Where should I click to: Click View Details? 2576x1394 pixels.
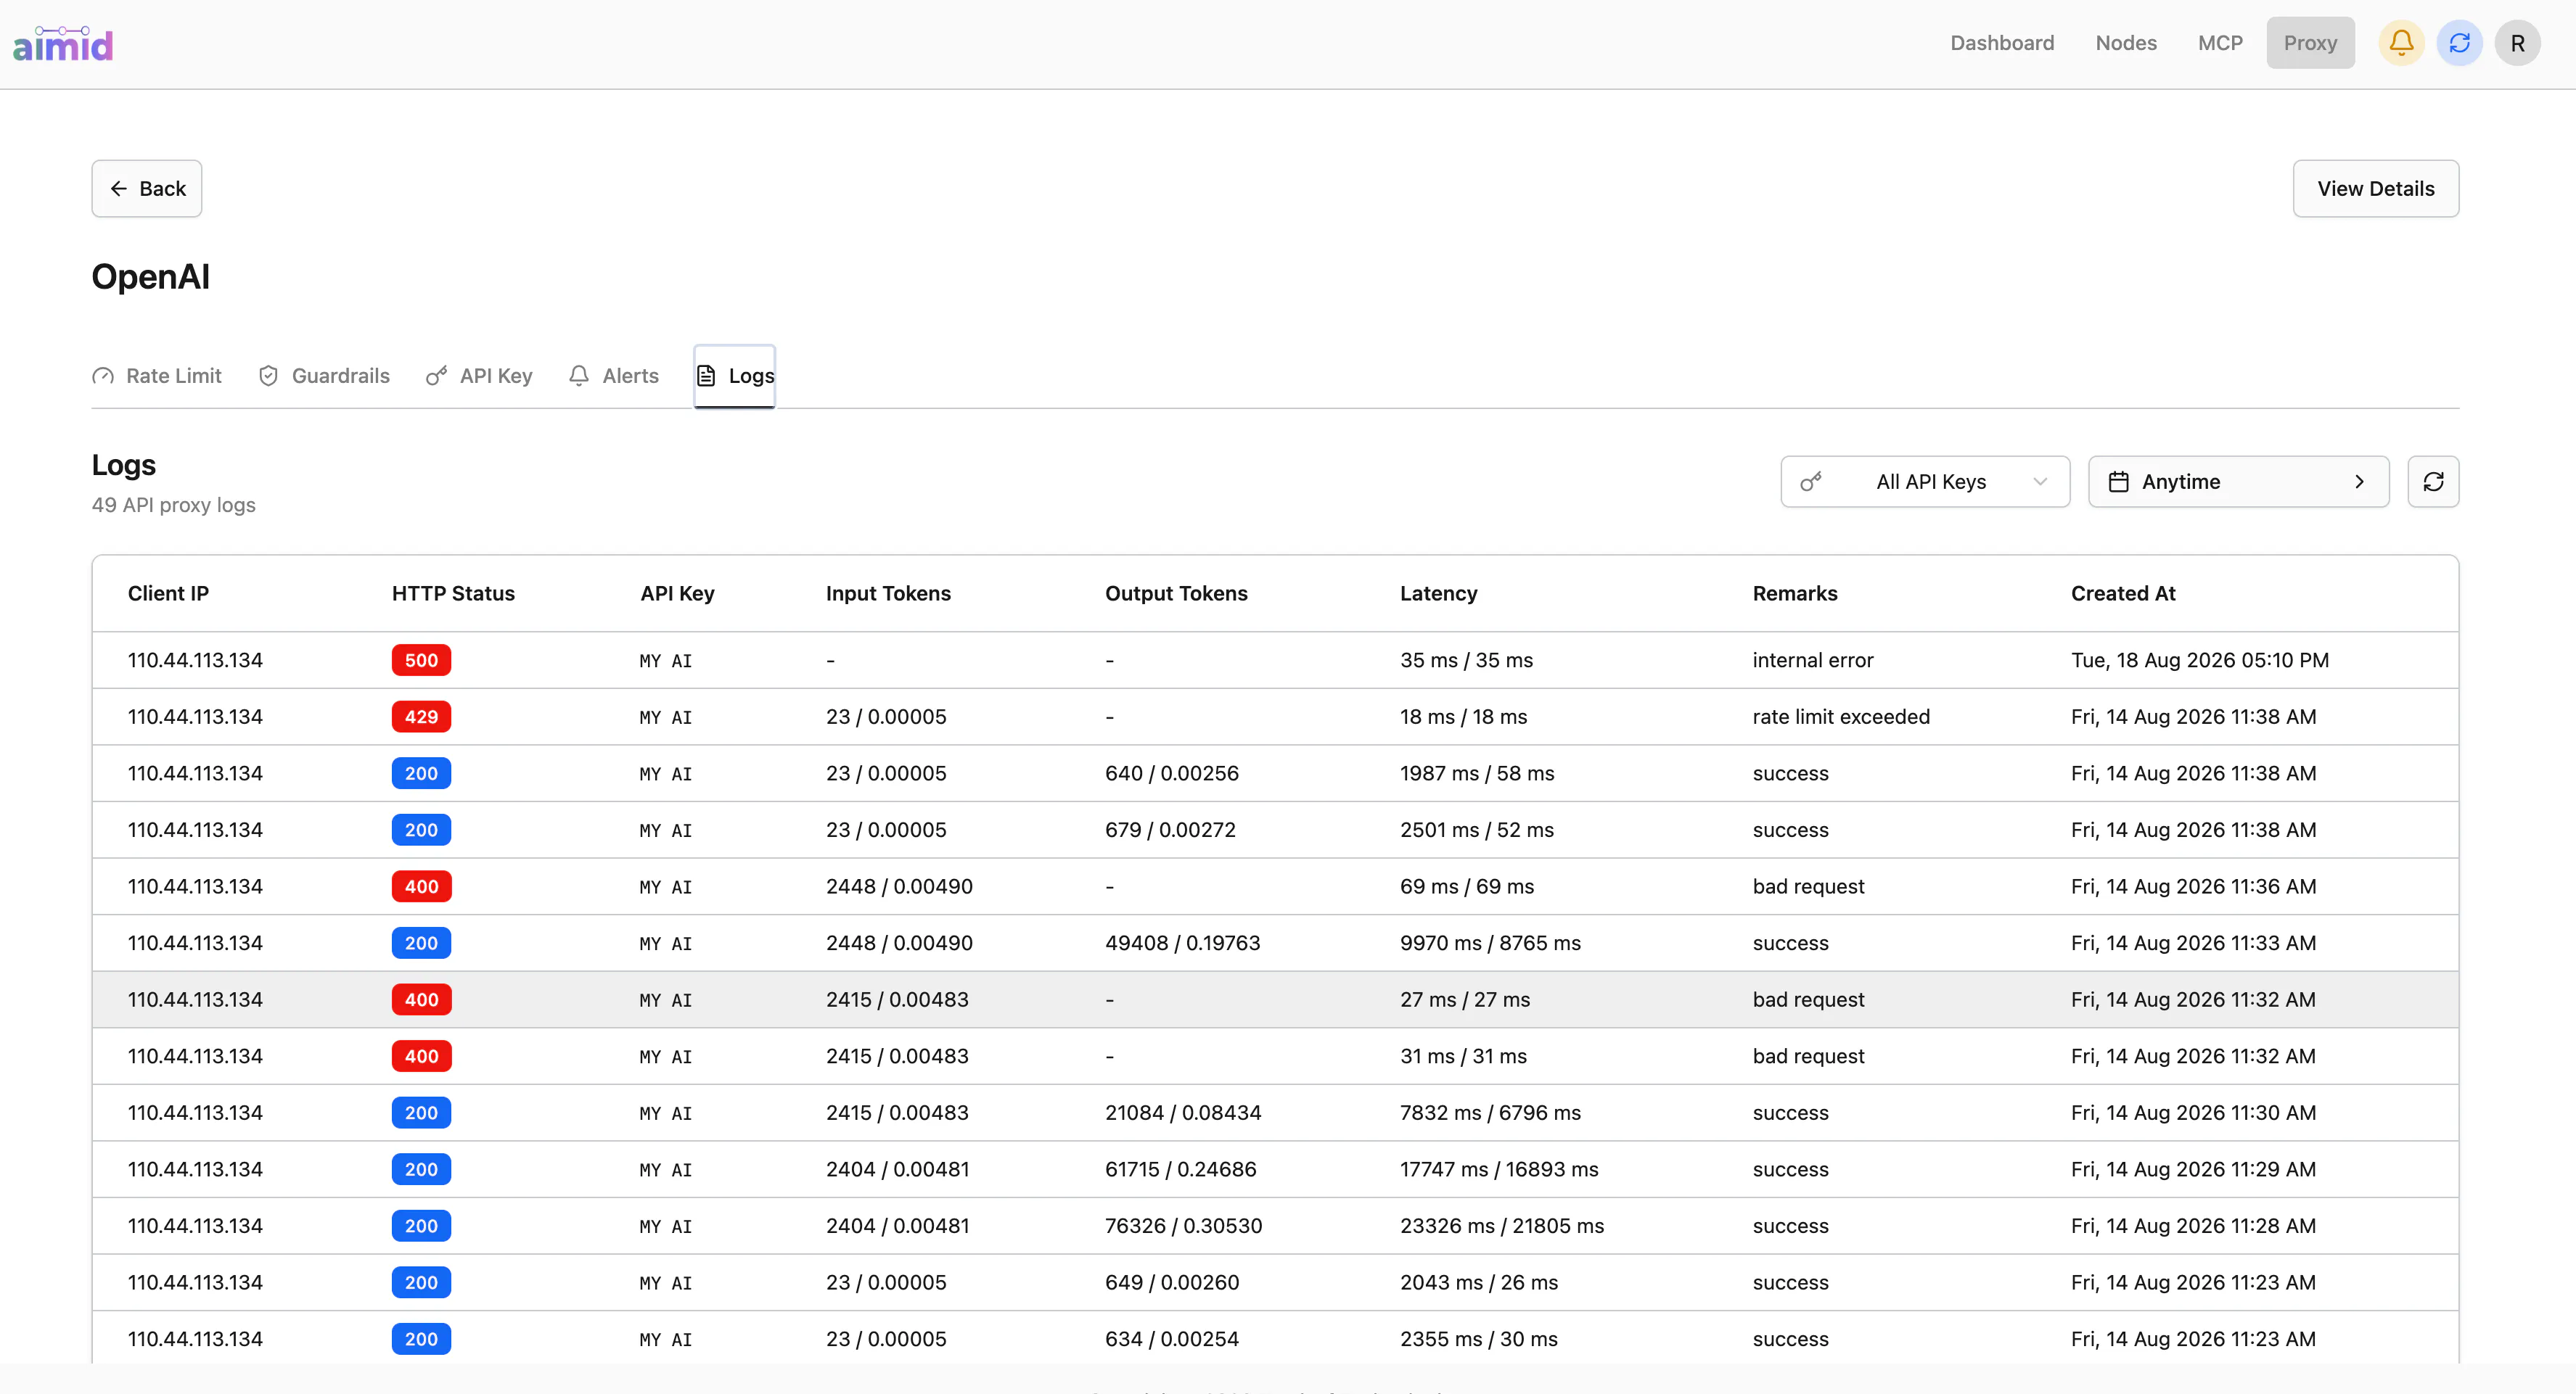click(2376, 189)
